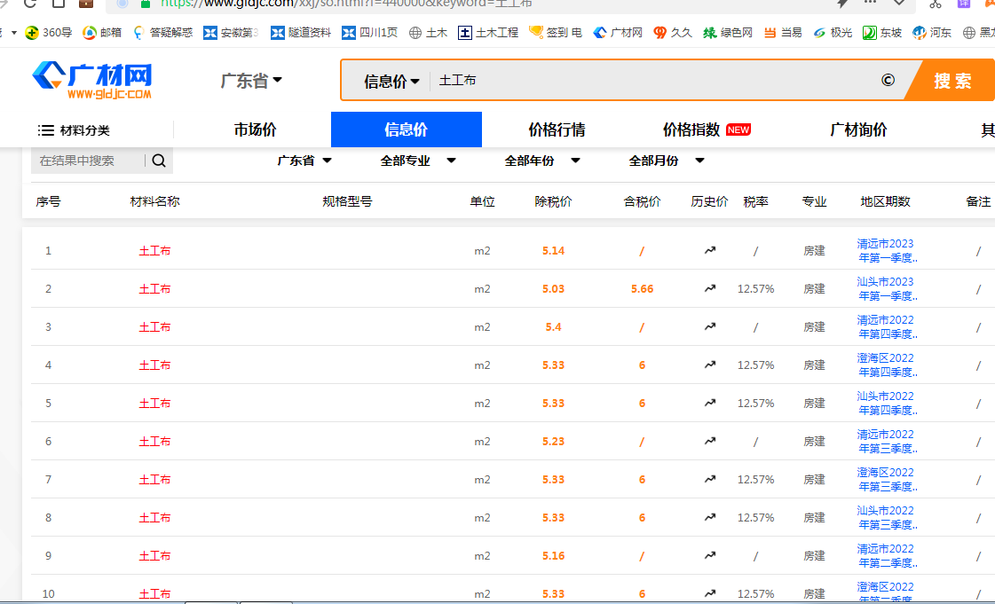Open the 河东 bookmark
The height and width of the screenshot is (604, 995).
[x=932, y=32]
